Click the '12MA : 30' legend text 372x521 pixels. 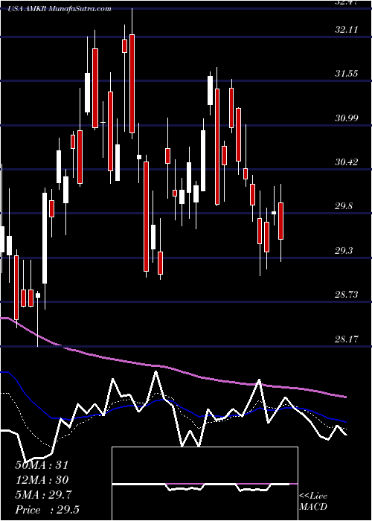(x=42, y=480)
